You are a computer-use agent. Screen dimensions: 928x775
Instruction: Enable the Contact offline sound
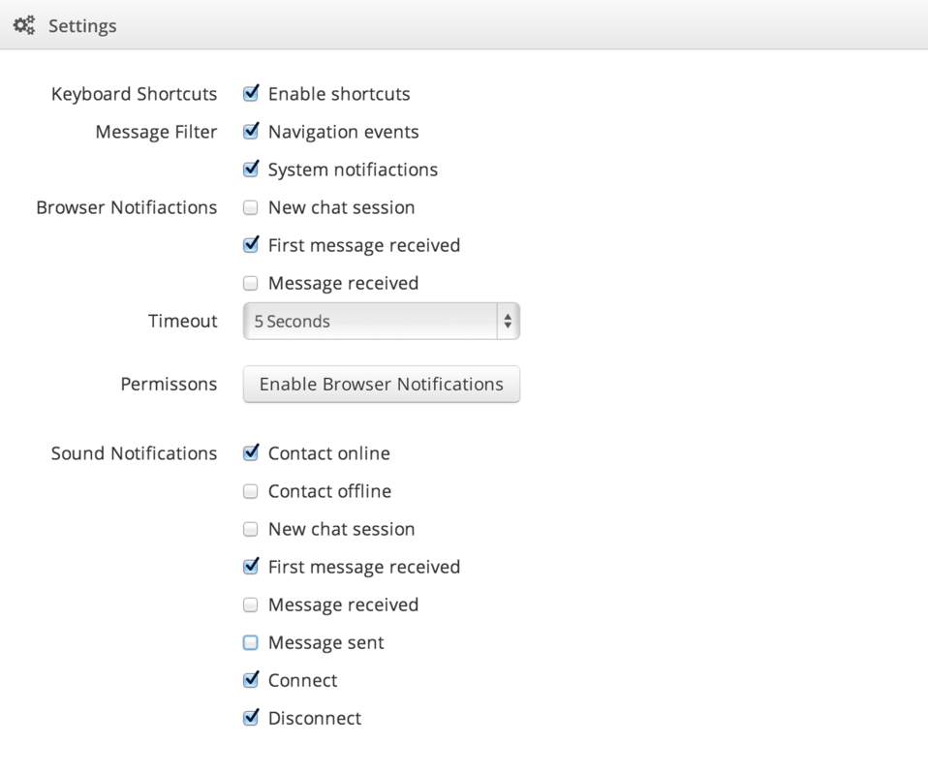(x=251, y=491)
